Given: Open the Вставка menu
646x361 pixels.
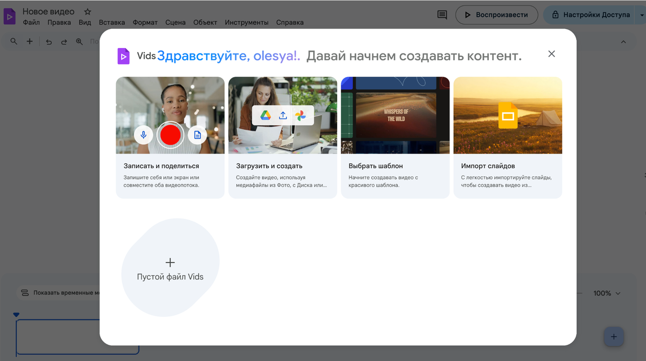Looking at the screenshot, I should pyautogui.click(x=112, y=23).
